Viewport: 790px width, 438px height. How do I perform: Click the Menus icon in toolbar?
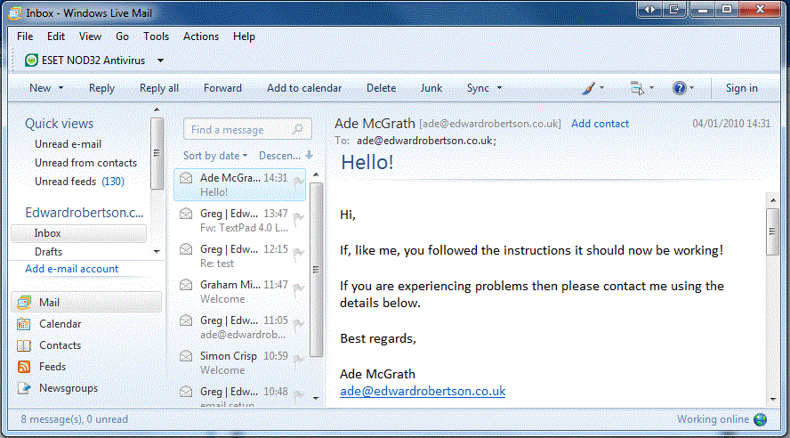pyautogui.click(x=636, y=88)
